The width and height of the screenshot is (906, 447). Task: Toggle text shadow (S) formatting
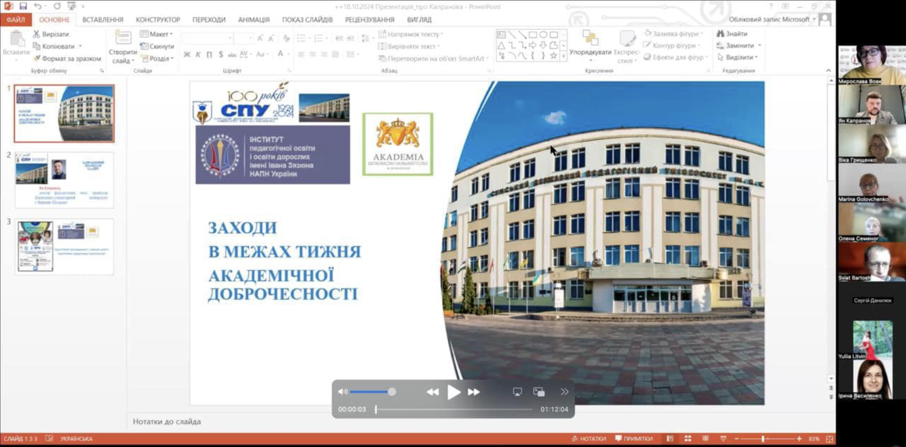221,54
